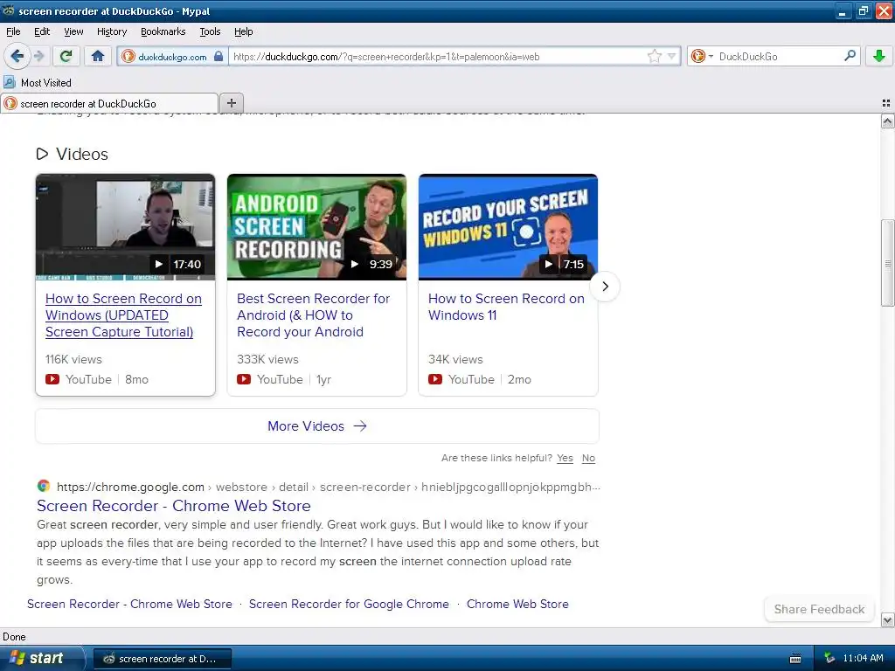
Task: Open the View menu
Action: 73,31
